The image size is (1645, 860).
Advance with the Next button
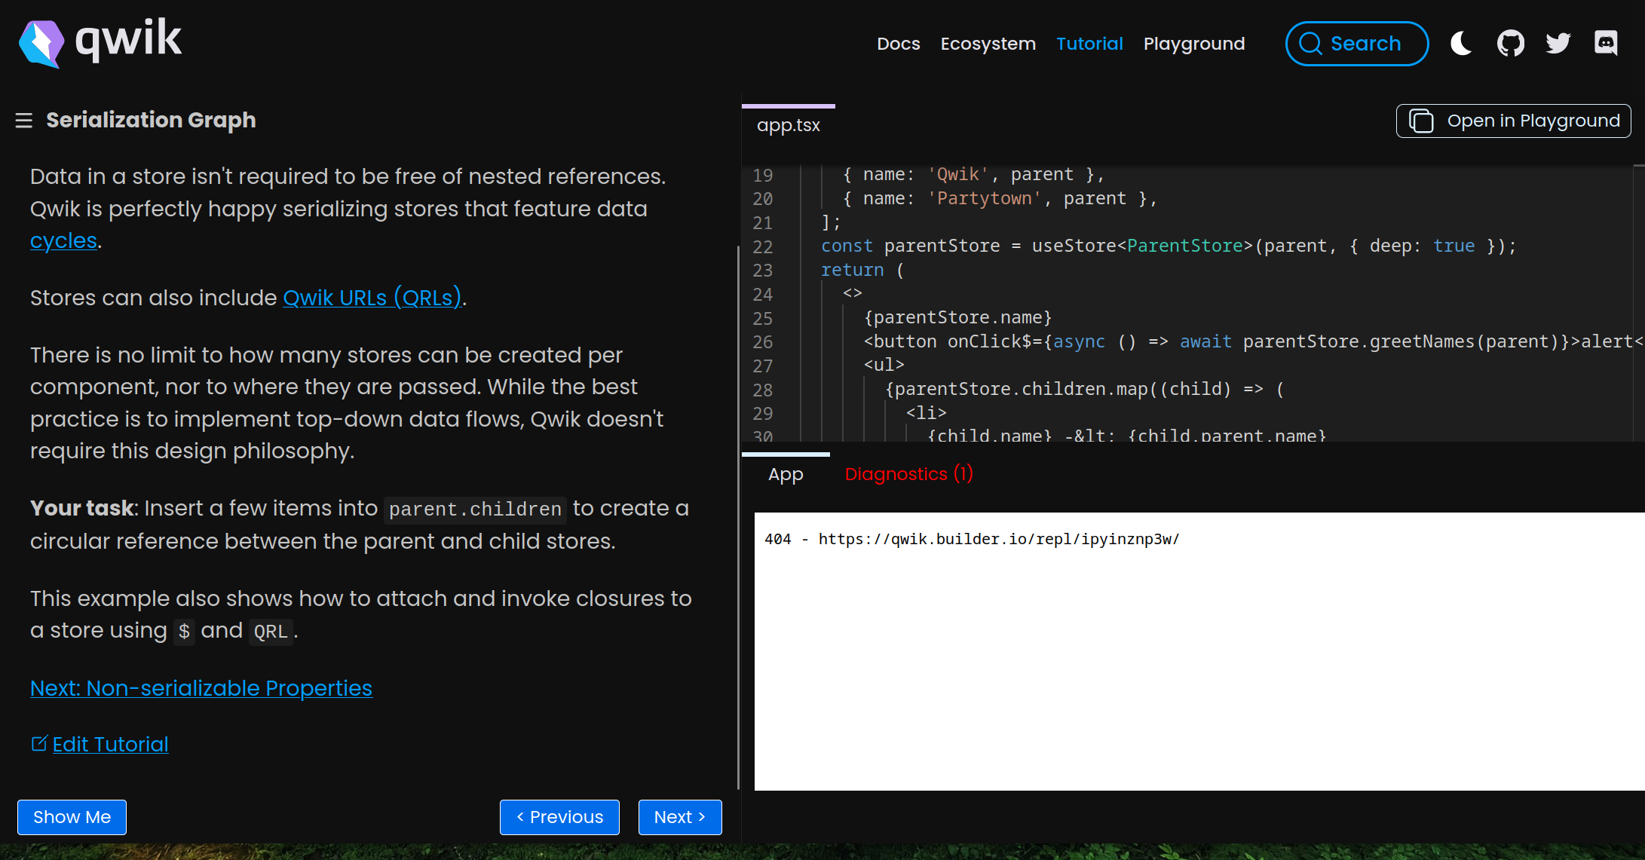coord(679,817)
